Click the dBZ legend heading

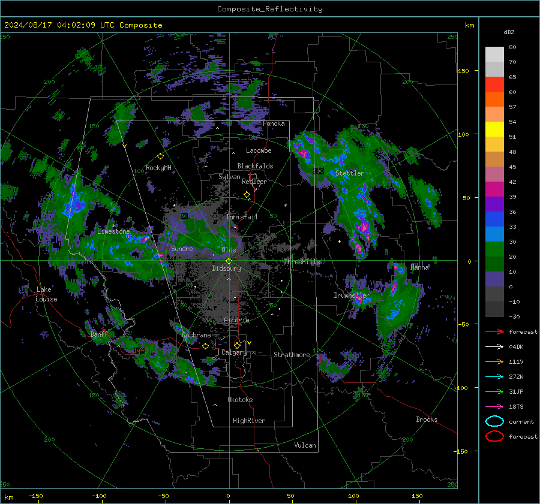coord(509,32)
